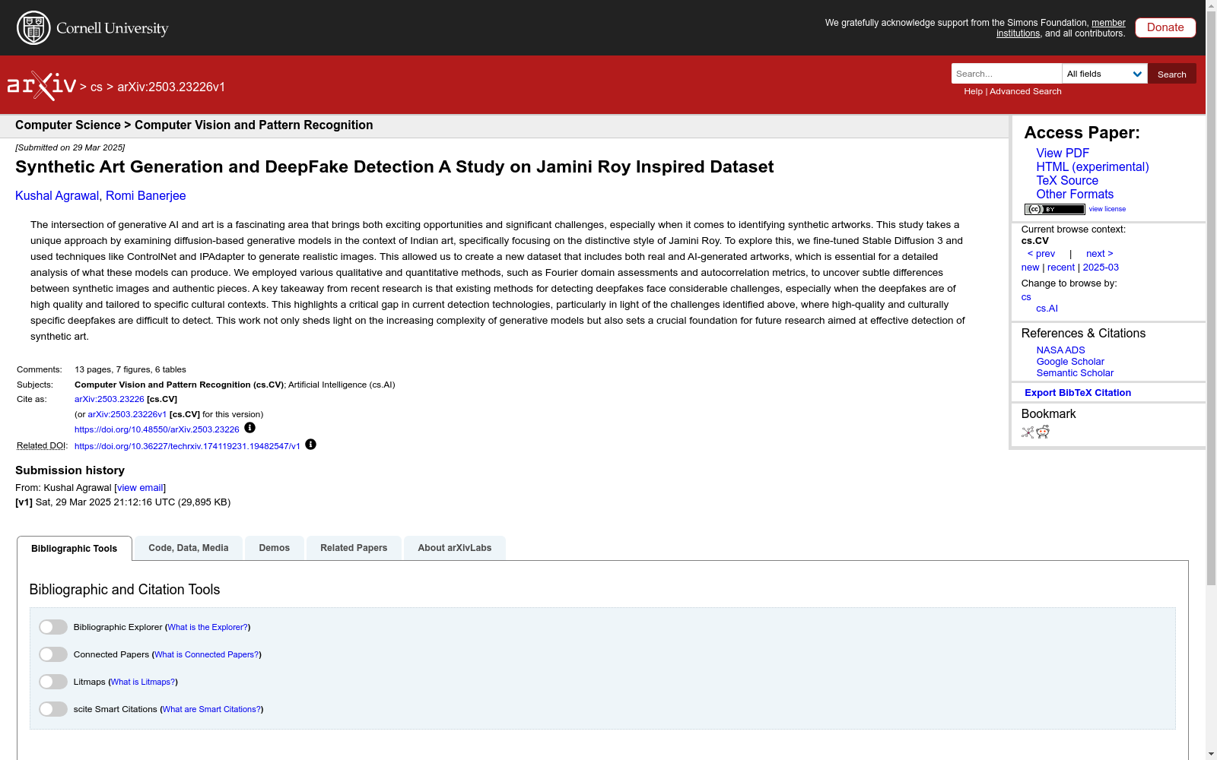Go to the prev paper link
Viewport: 1217px width, 760px height.
[x=1041, y=254]
